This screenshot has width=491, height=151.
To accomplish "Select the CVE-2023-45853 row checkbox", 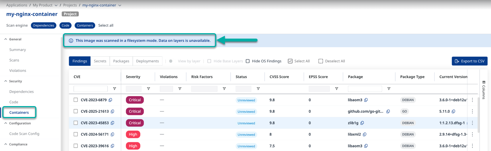I will [76, 123].
